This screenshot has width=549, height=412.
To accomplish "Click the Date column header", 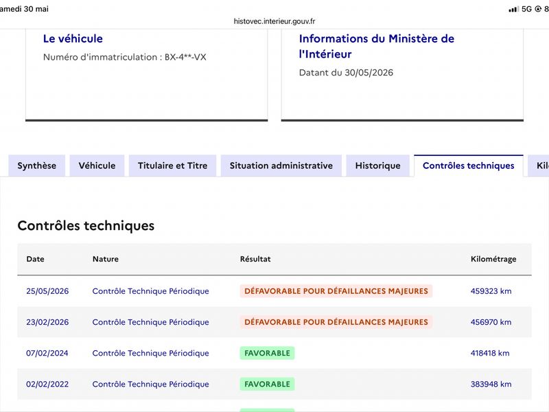I will click(36, 259).
